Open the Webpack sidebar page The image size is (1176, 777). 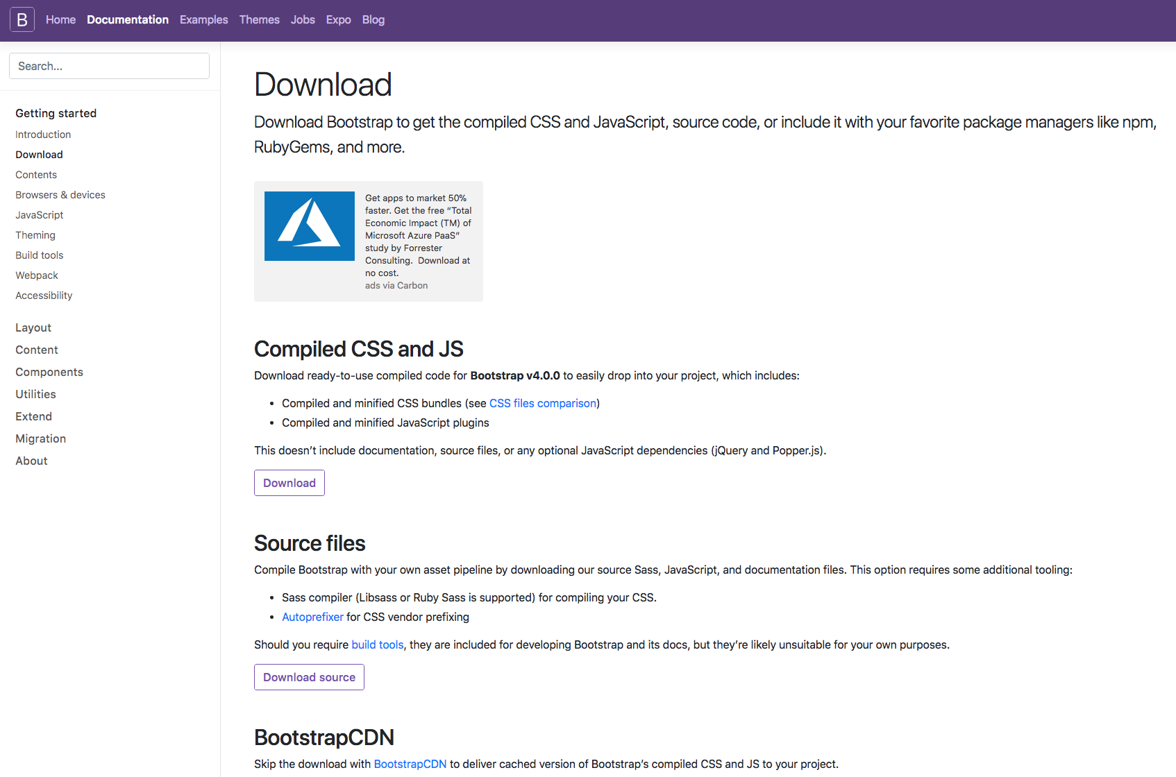[37, 275]
